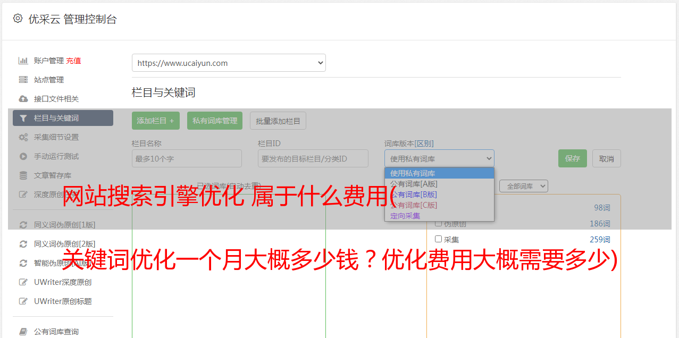Select 定向采集 option in the list
Image resolution: width=679 pixels, height=338 pixels.
coord(405,216)
